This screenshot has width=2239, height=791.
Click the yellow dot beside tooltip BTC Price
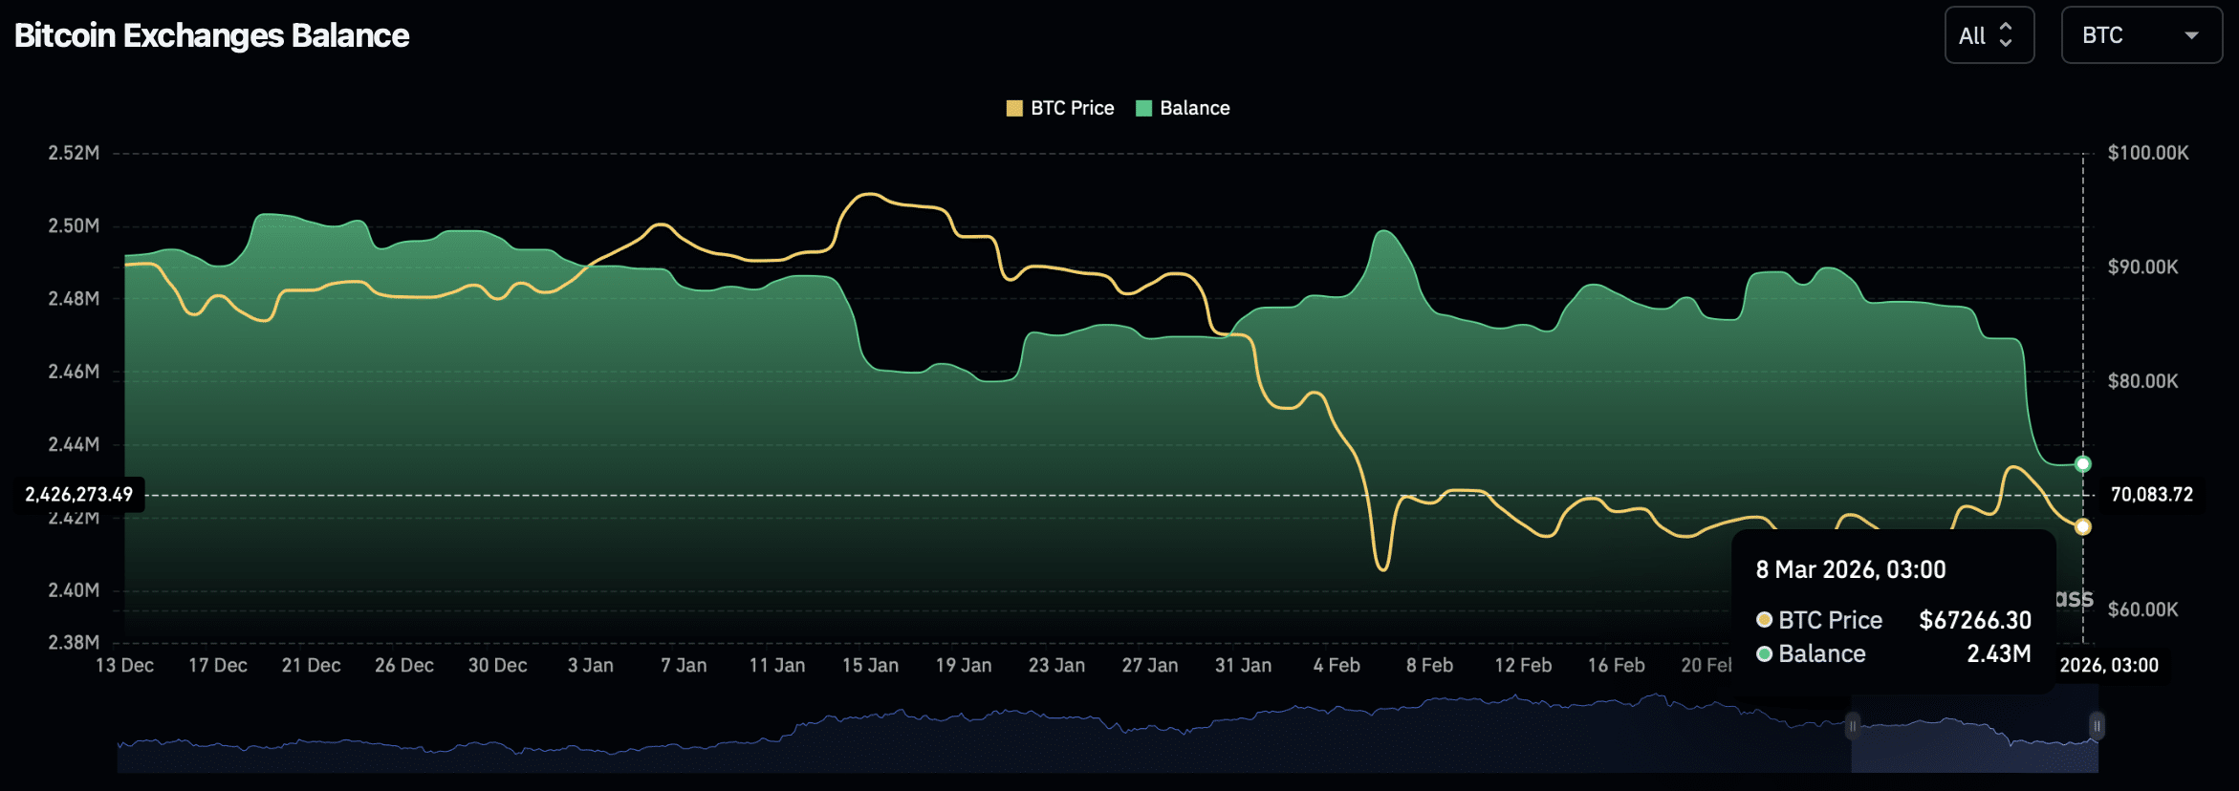1764,620
